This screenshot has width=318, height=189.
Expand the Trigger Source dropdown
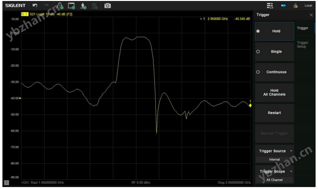pos(274,153)
